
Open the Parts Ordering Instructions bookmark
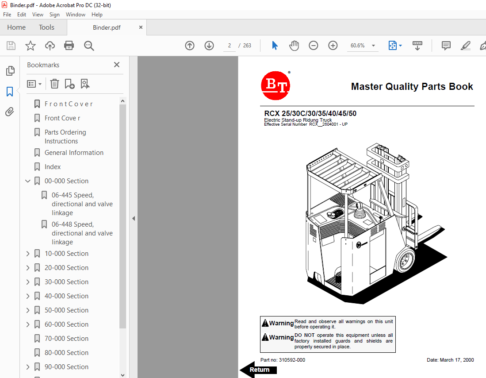click(x=65, y=137)
